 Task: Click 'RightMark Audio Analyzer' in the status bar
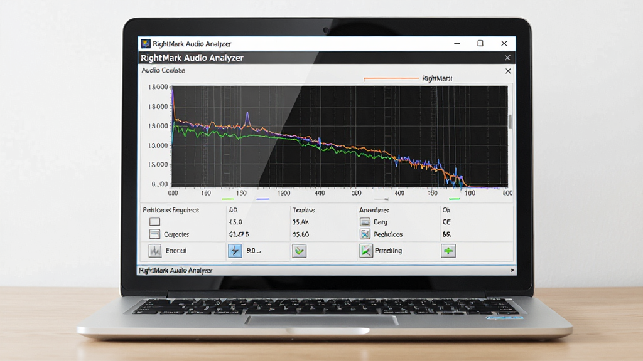[x=176, y=271]
